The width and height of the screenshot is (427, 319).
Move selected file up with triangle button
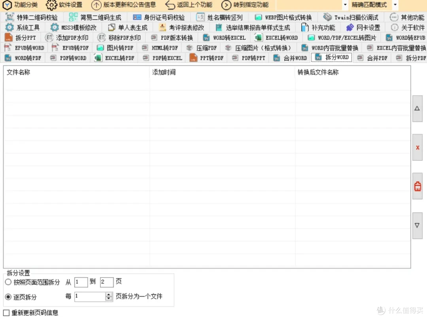(x=417, y=109)
